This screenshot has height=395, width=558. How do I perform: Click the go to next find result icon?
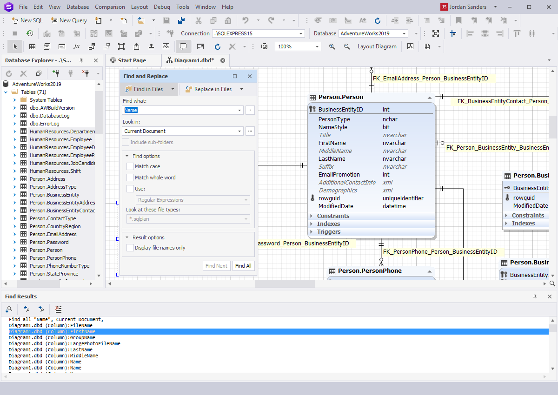point(41,309)
